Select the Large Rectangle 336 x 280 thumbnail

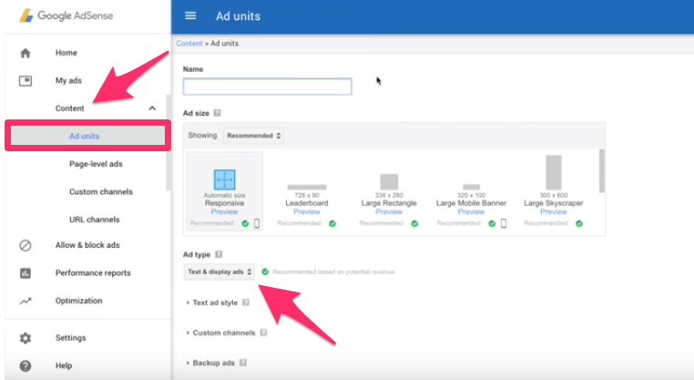(x=389, y=182)
